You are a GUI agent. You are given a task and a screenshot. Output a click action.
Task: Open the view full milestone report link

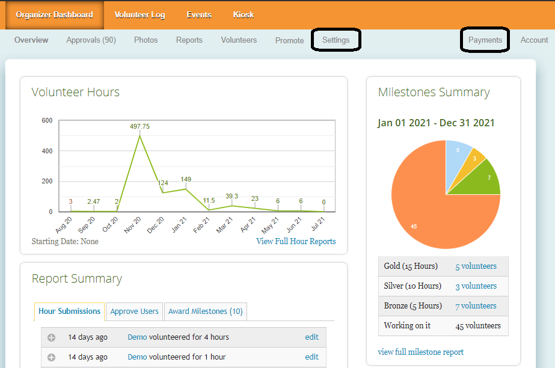point(420,352)
